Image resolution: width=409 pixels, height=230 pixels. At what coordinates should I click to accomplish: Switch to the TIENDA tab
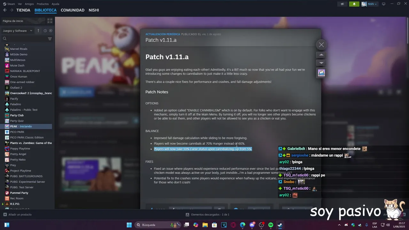click(23, 10)
